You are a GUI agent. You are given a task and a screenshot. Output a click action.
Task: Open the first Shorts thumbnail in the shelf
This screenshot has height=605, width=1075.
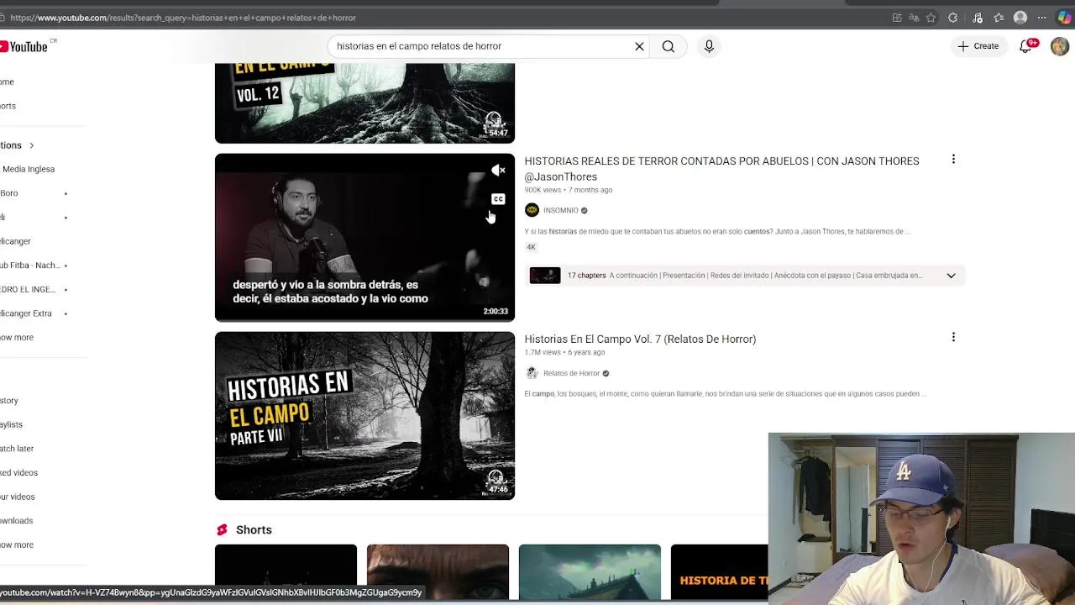pyautogui.click(x=286, y=572)
